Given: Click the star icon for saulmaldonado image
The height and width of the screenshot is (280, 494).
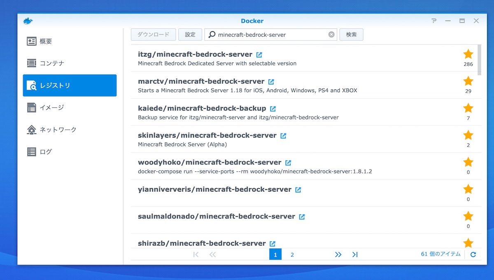Looking at the screenshot, I should (468, 216).
